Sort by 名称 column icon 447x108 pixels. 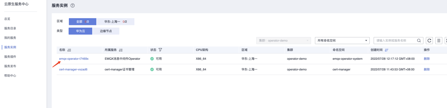pyautogui.click(x=69, y=50)
